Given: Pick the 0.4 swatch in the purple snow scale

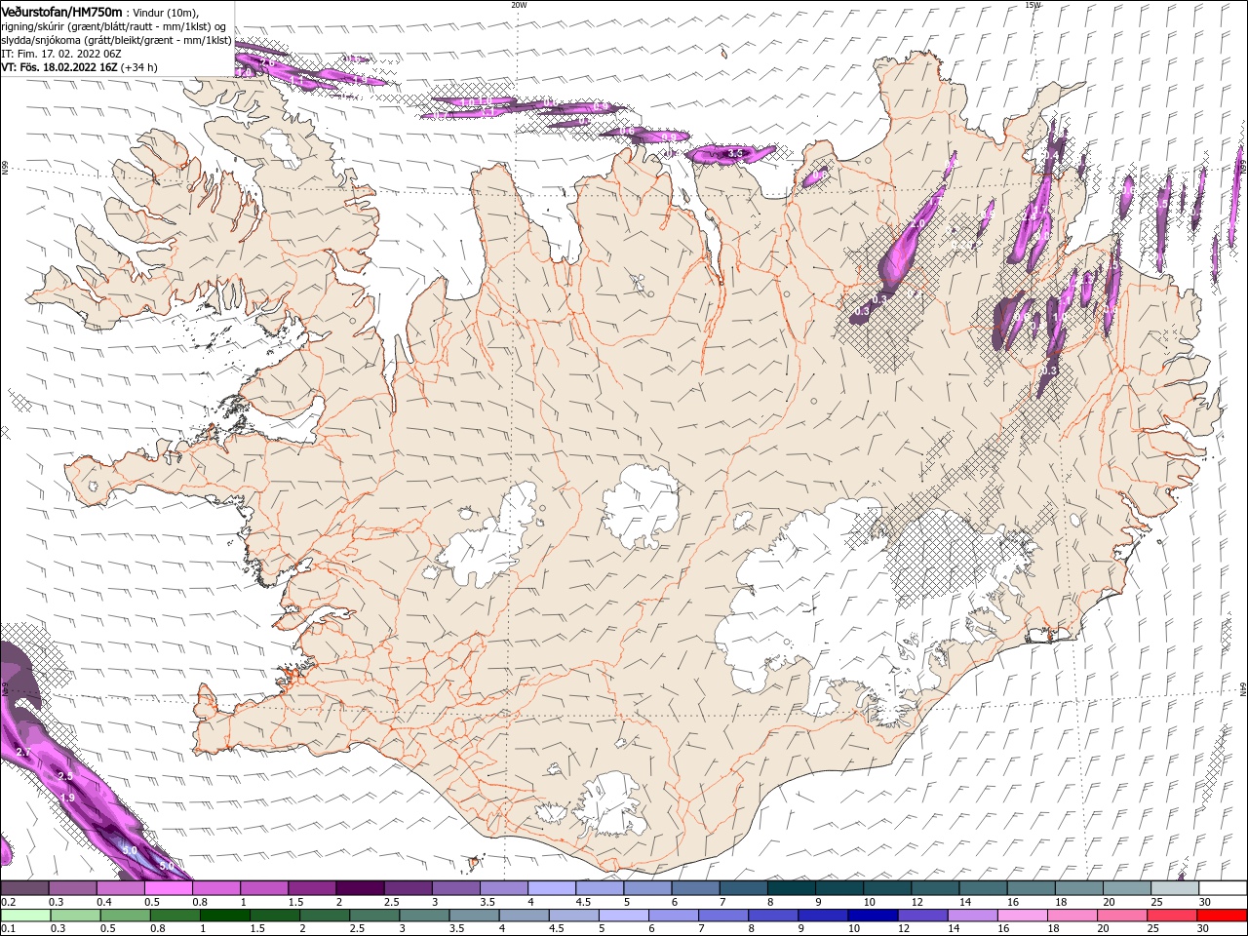Looking at the screenshot, I should click(120, 888).
